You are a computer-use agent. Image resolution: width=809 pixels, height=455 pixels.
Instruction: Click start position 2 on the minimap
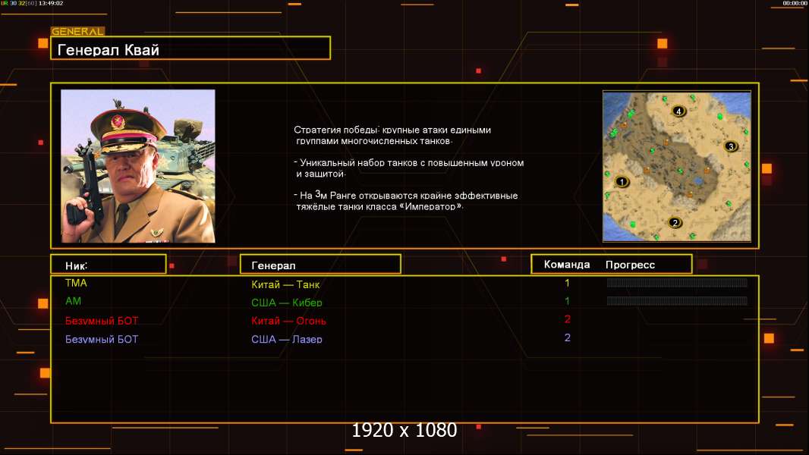[x=674, y=222]
